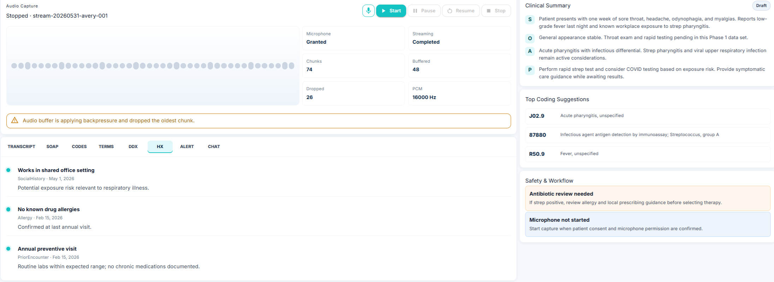The image size is (774, 282).
Task: Switch to the SOAP tab
Action: click(x=52, y=147)
